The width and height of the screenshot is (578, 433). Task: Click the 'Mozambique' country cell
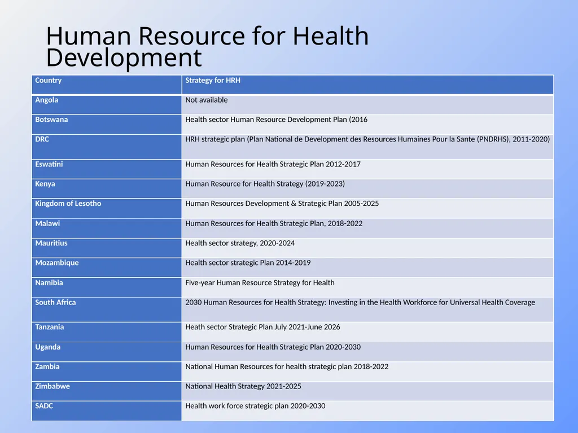[107, 268]
